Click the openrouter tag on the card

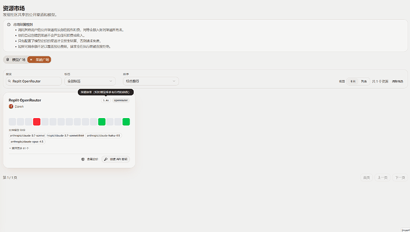[x=121, y=100]
